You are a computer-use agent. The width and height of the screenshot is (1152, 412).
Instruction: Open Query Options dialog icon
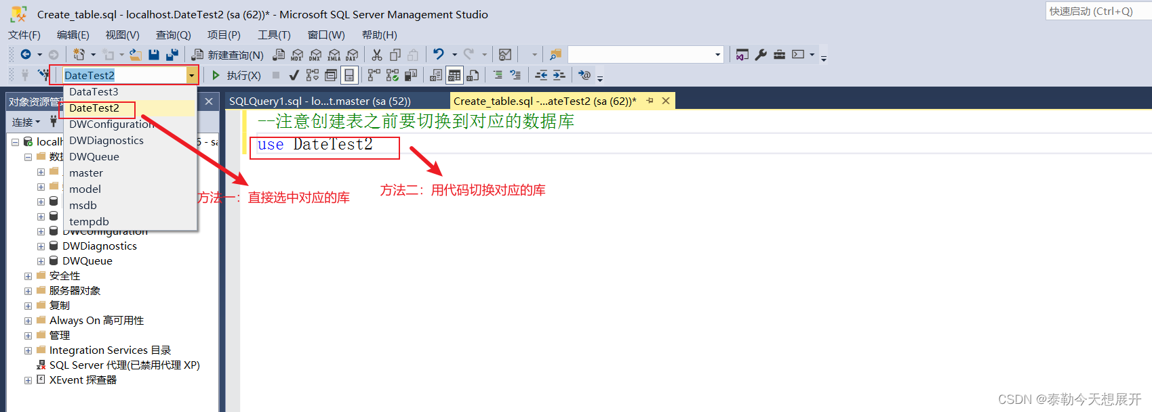tap(330, 75)
